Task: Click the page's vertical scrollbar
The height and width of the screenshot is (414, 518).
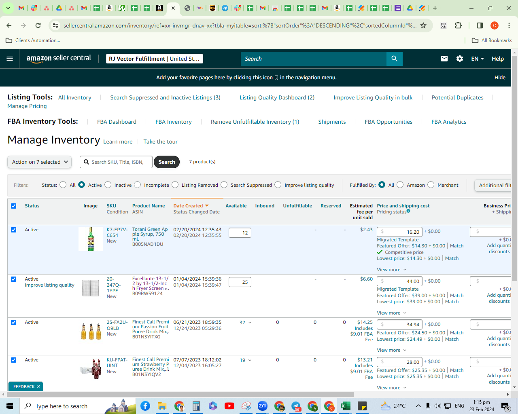Action: [x=515, y=169]
